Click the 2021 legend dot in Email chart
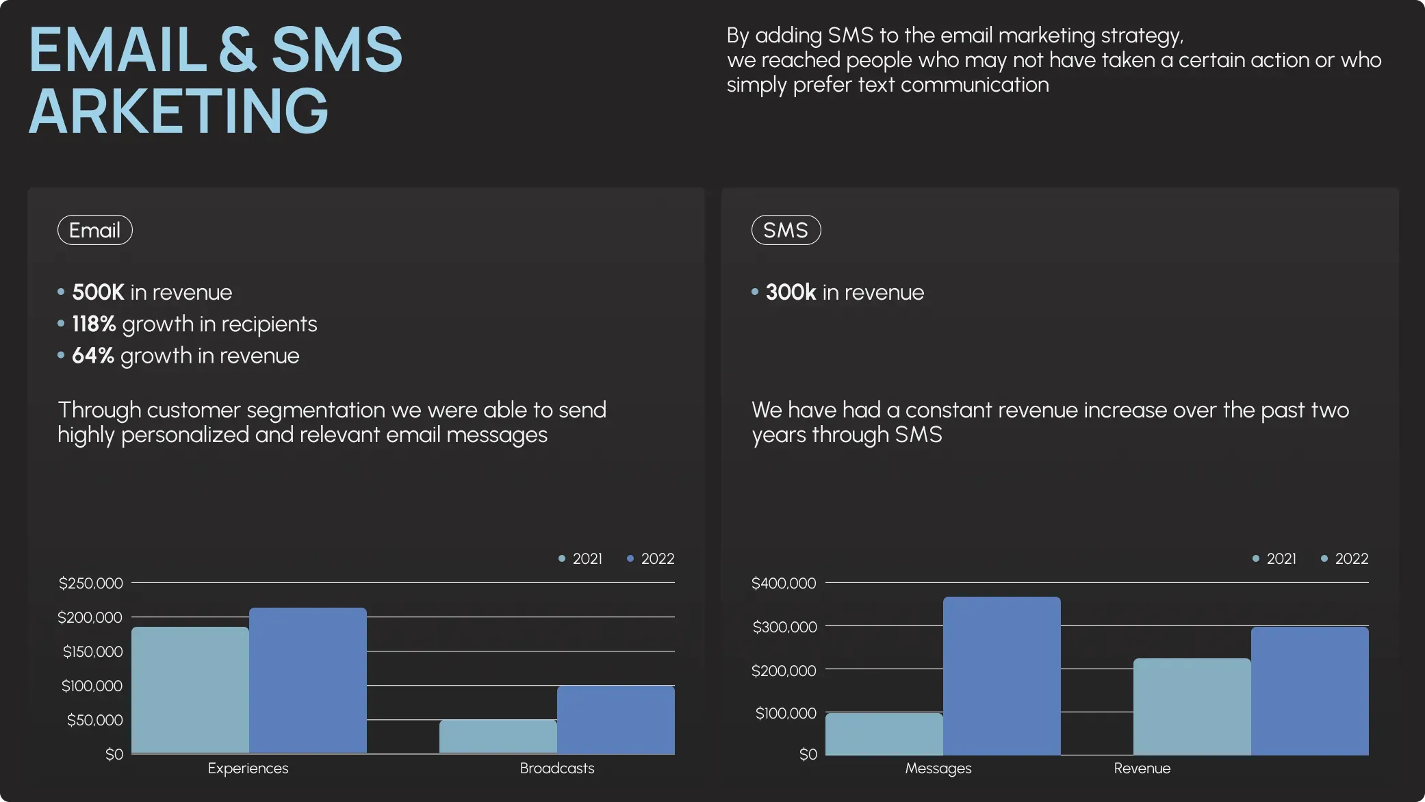This screenshot has height=802, width=1425. [562, 558]
